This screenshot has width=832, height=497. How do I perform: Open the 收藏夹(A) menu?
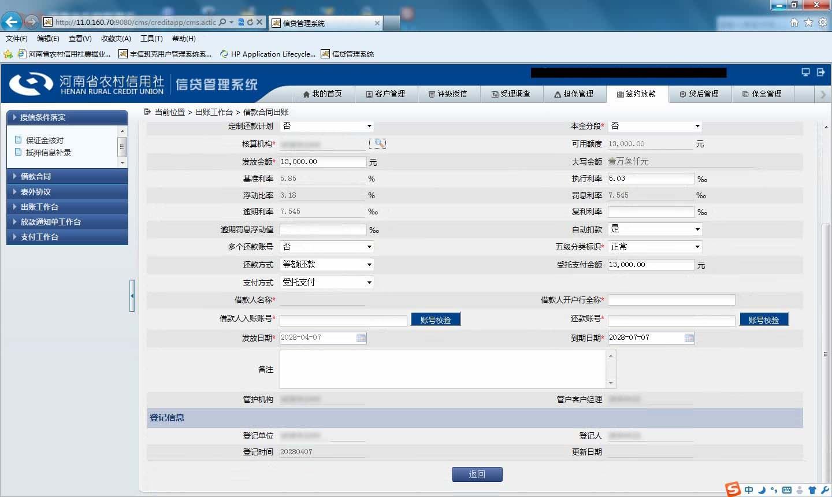click(116, 39)
